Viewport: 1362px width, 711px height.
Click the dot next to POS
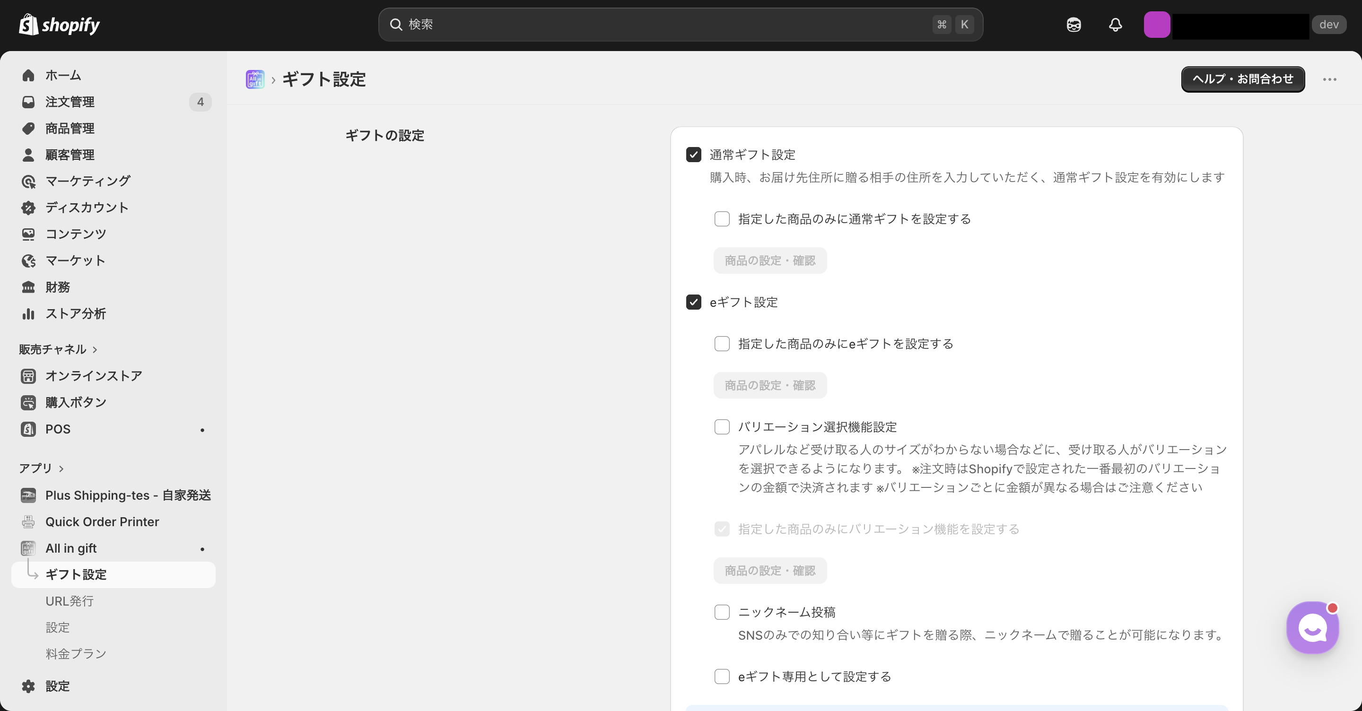[x=202, y=430]
